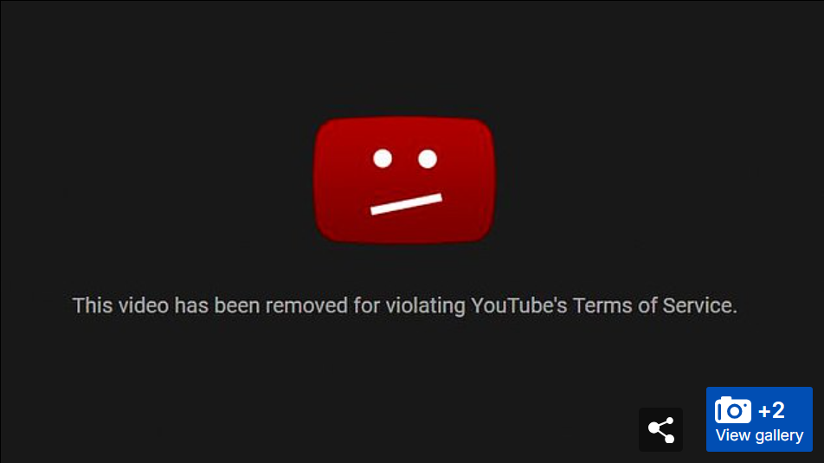Image resolution: width=824 pixels, height=463 pixels.
Task: Click the camera icon in gallery button
Action: pyautogui.click(x=732, y=410)
